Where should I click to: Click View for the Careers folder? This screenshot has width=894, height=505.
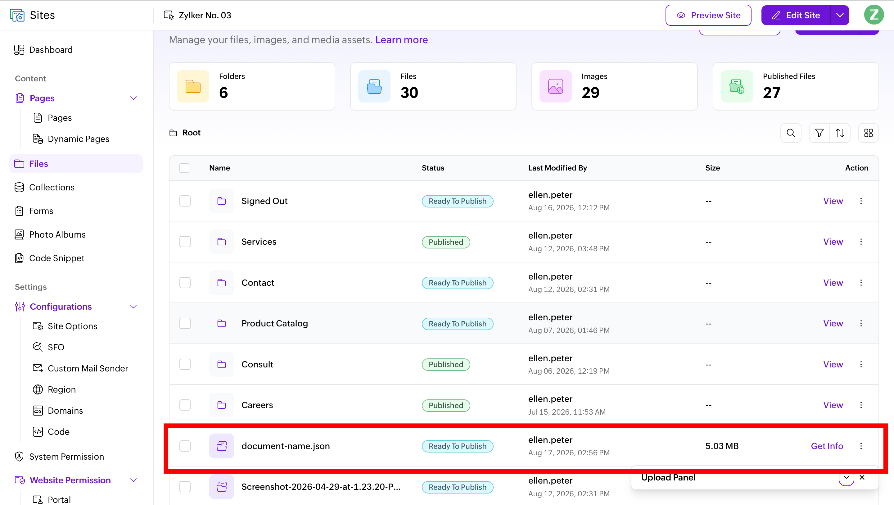(x=833, y=405)
